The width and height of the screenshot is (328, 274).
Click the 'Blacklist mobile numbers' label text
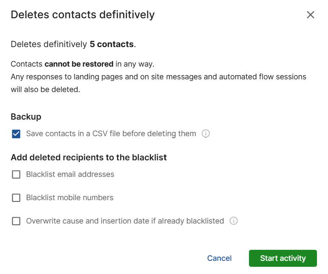point(70,198)
